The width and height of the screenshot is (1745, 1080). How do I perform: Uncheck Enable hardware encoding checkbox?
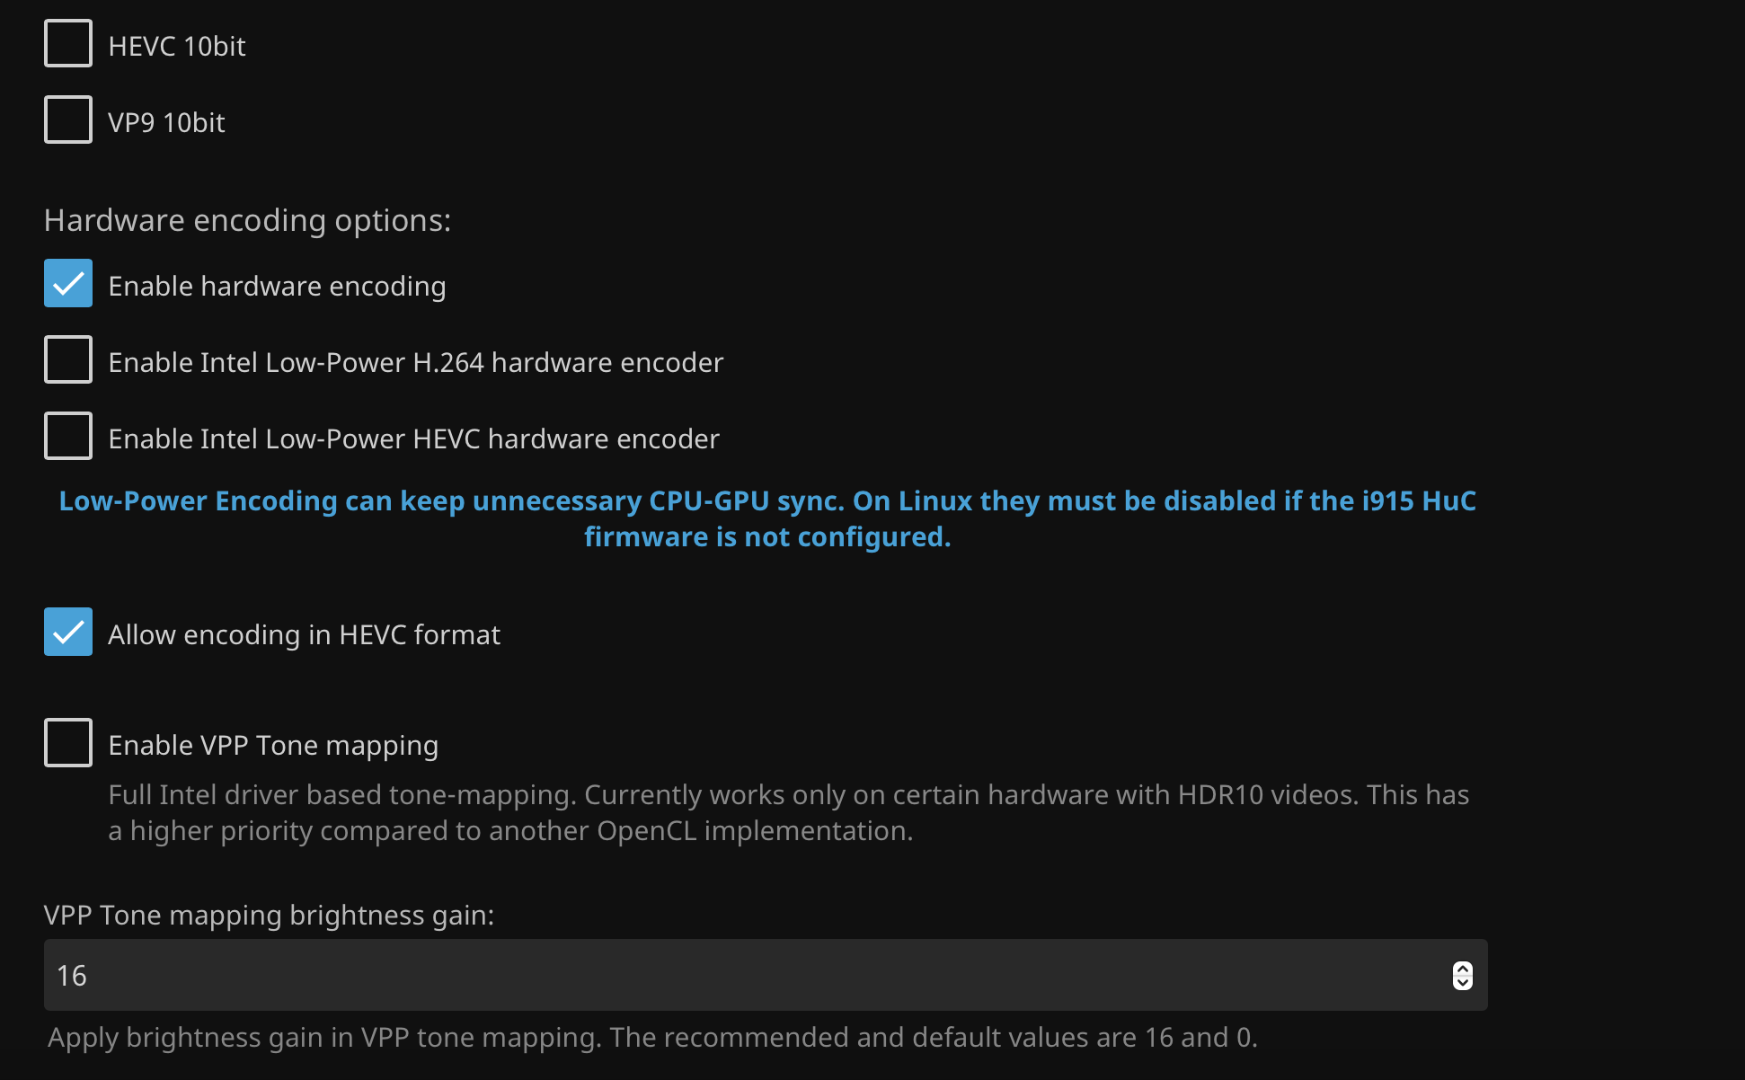68,283
